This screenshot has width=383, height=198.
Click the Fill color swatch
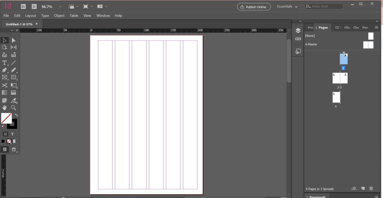[6, 118]
